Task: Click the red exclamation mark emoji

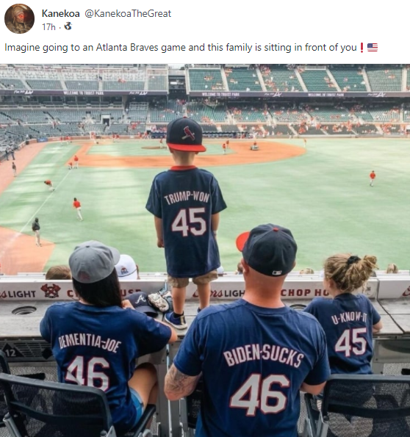Action: (x=362, y=48)
